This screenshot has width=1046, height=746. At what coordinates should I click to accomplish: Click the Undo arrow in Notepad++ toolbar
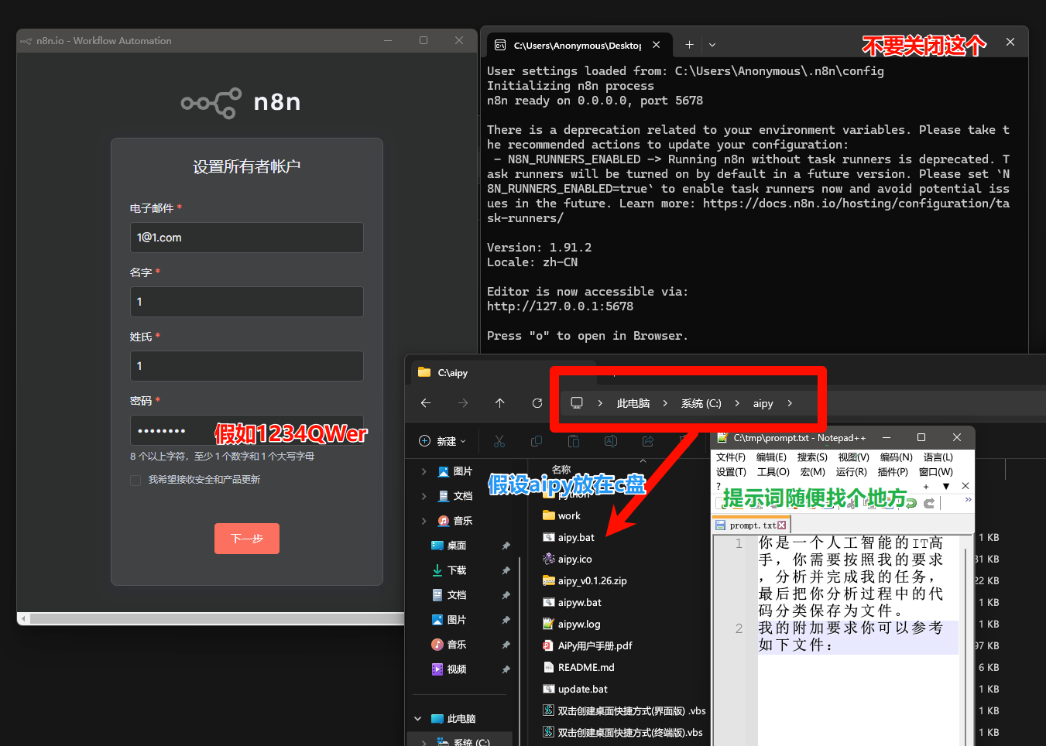[911, 503]
